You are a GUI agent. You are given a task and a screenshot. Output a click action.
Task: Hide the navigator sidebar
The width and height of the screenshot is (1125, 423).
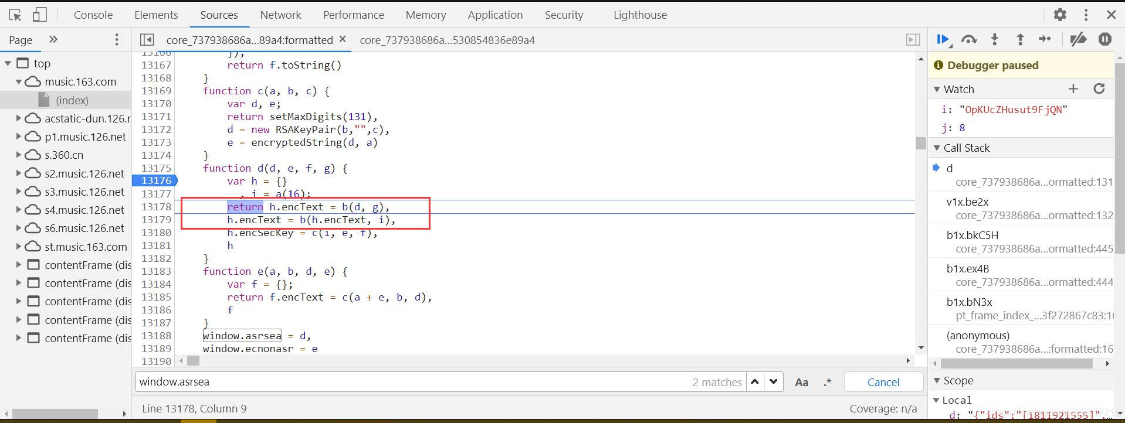(x=147, y=40)
